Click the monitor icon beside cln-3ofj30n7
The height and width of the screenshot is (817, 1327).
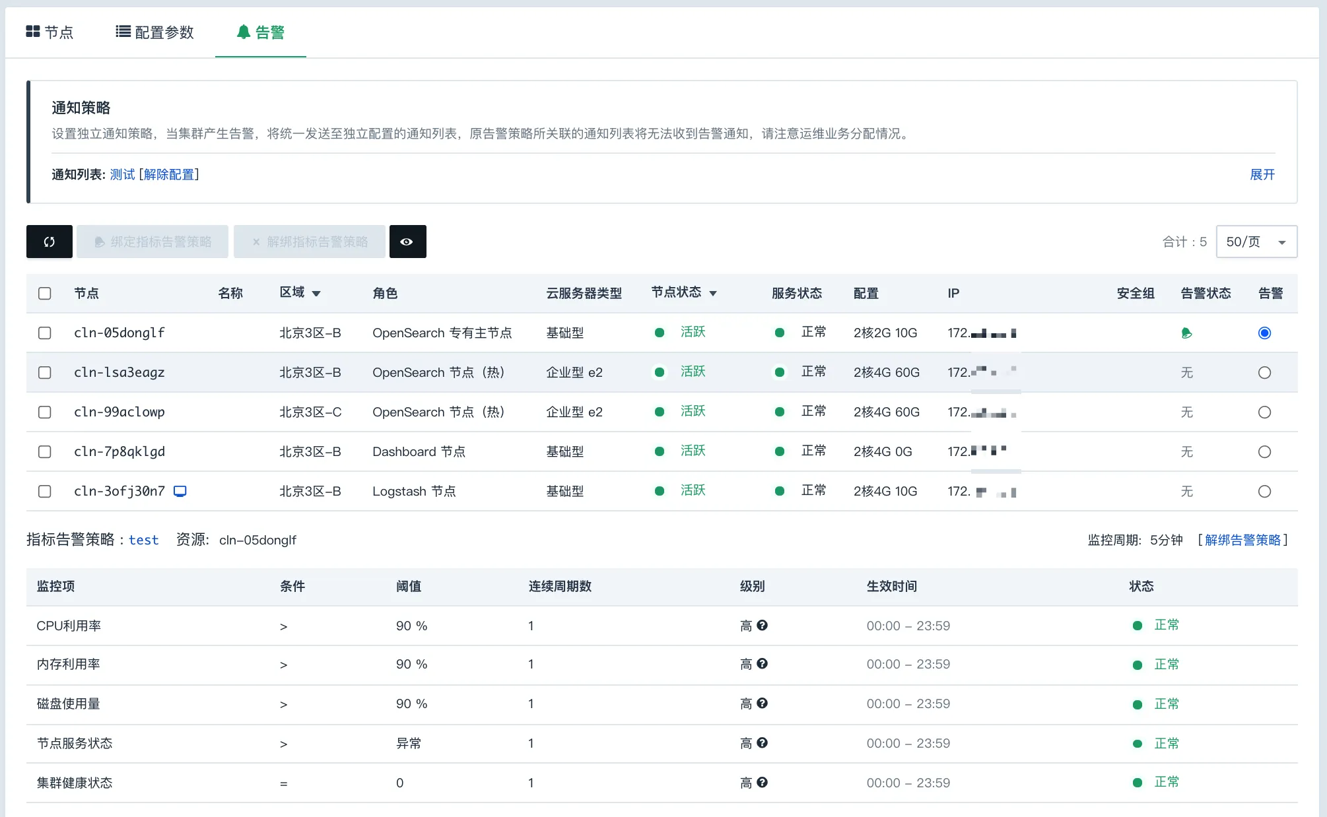click(179, 491)
